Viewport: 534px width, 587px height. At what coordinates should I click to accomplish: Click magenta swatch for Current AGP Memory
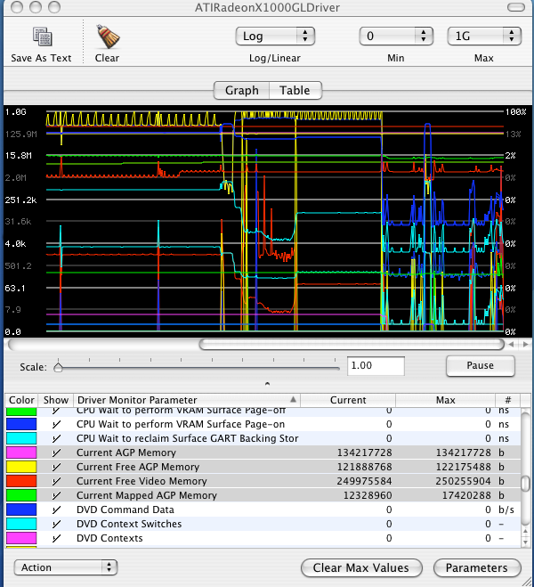(x=21, y=452)
